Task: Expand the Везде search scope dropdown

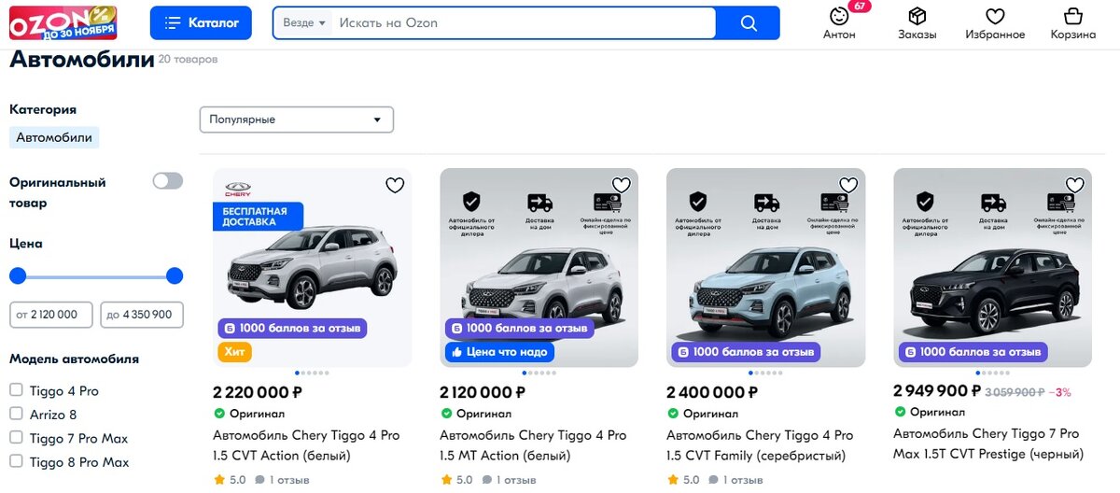Action: 304,23
